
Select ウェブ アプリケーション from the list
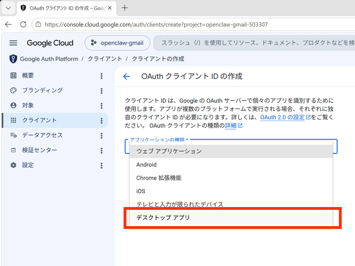point(231,151)
